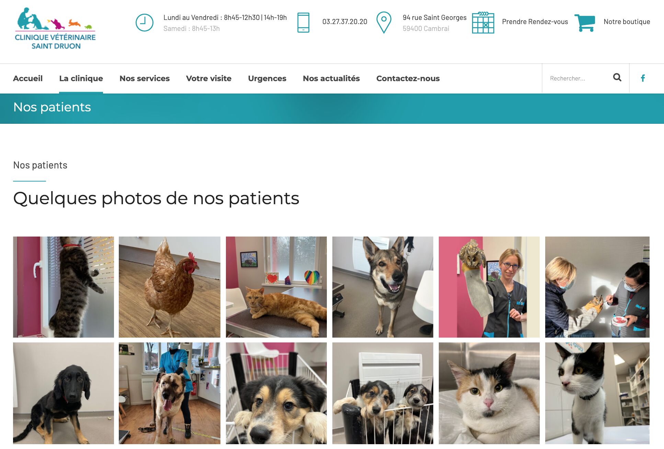Open the brown hen photo

click(170, 287)
